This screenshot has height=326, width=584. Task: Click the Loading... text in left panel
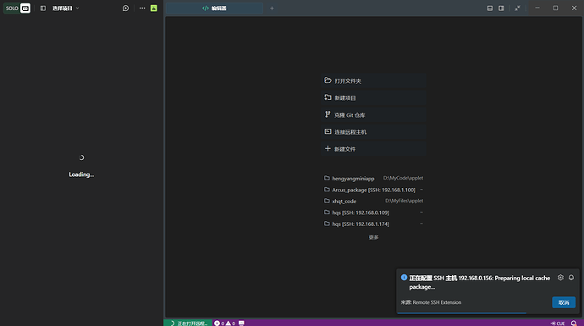[81, 174]
